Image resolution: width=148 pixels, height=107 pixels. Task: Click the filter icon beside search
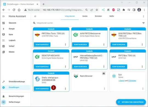click(143, 23)
